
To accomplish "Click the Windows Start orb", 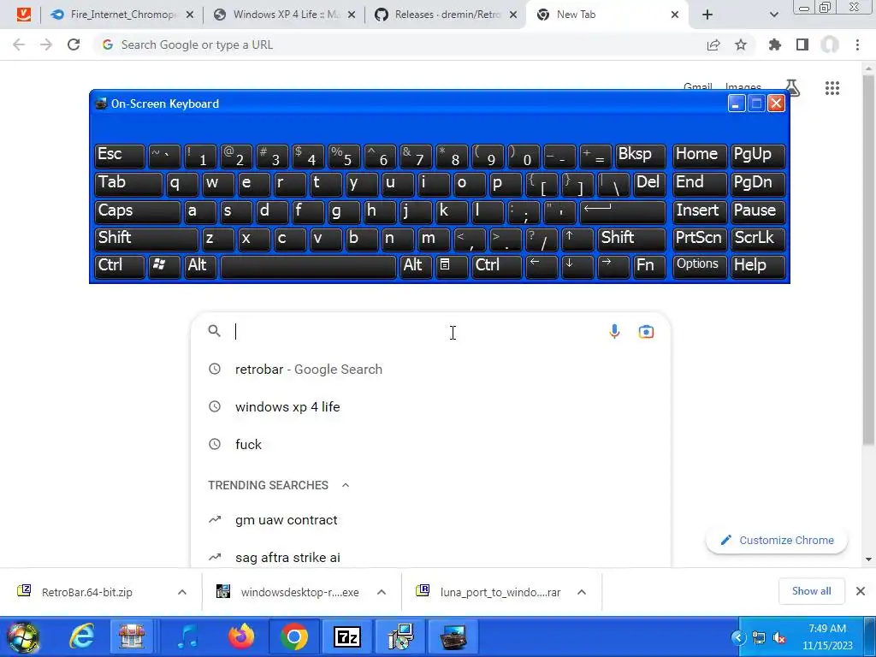I will [x=22, y=637].
